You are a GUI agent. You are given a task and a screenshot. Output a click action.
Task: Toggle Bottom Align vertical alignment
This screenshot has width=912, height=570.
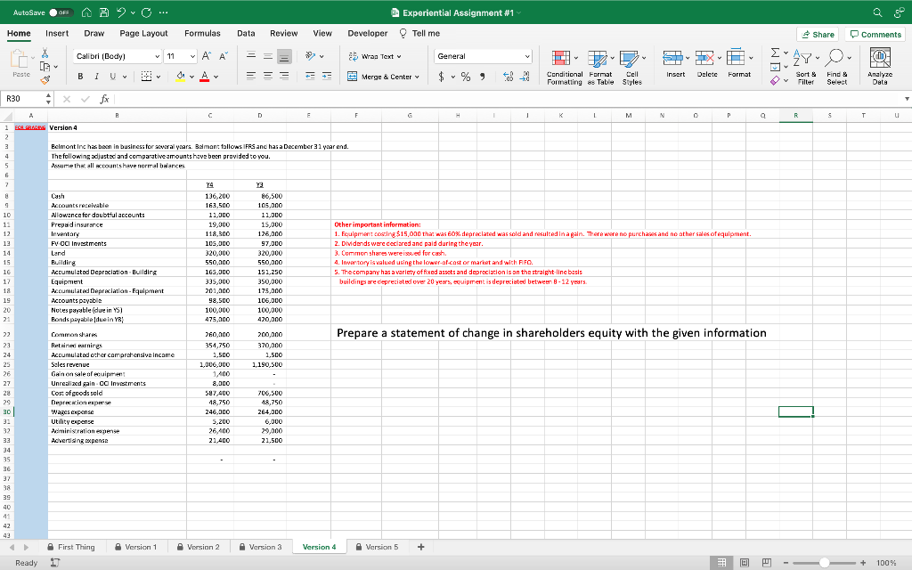coord(284,56)
